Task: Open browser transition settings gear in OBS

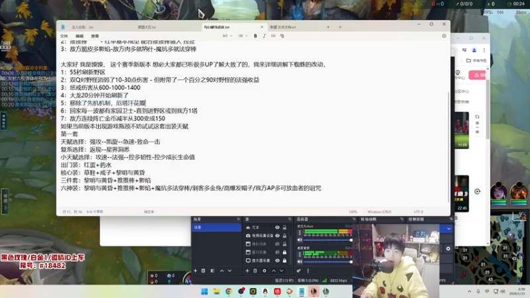Action: point(449,249)
